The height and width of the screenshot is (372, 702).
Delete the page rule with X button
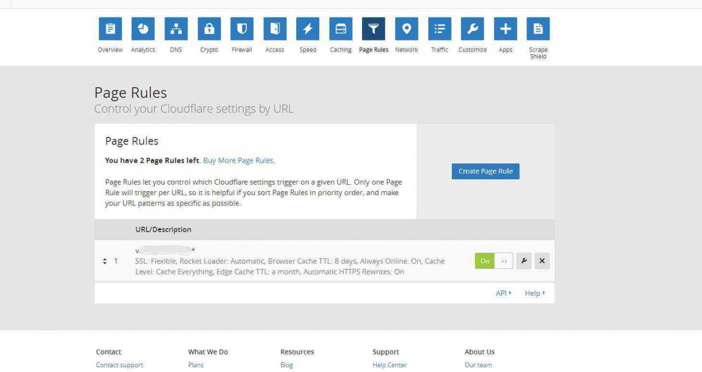click(542, 261)
